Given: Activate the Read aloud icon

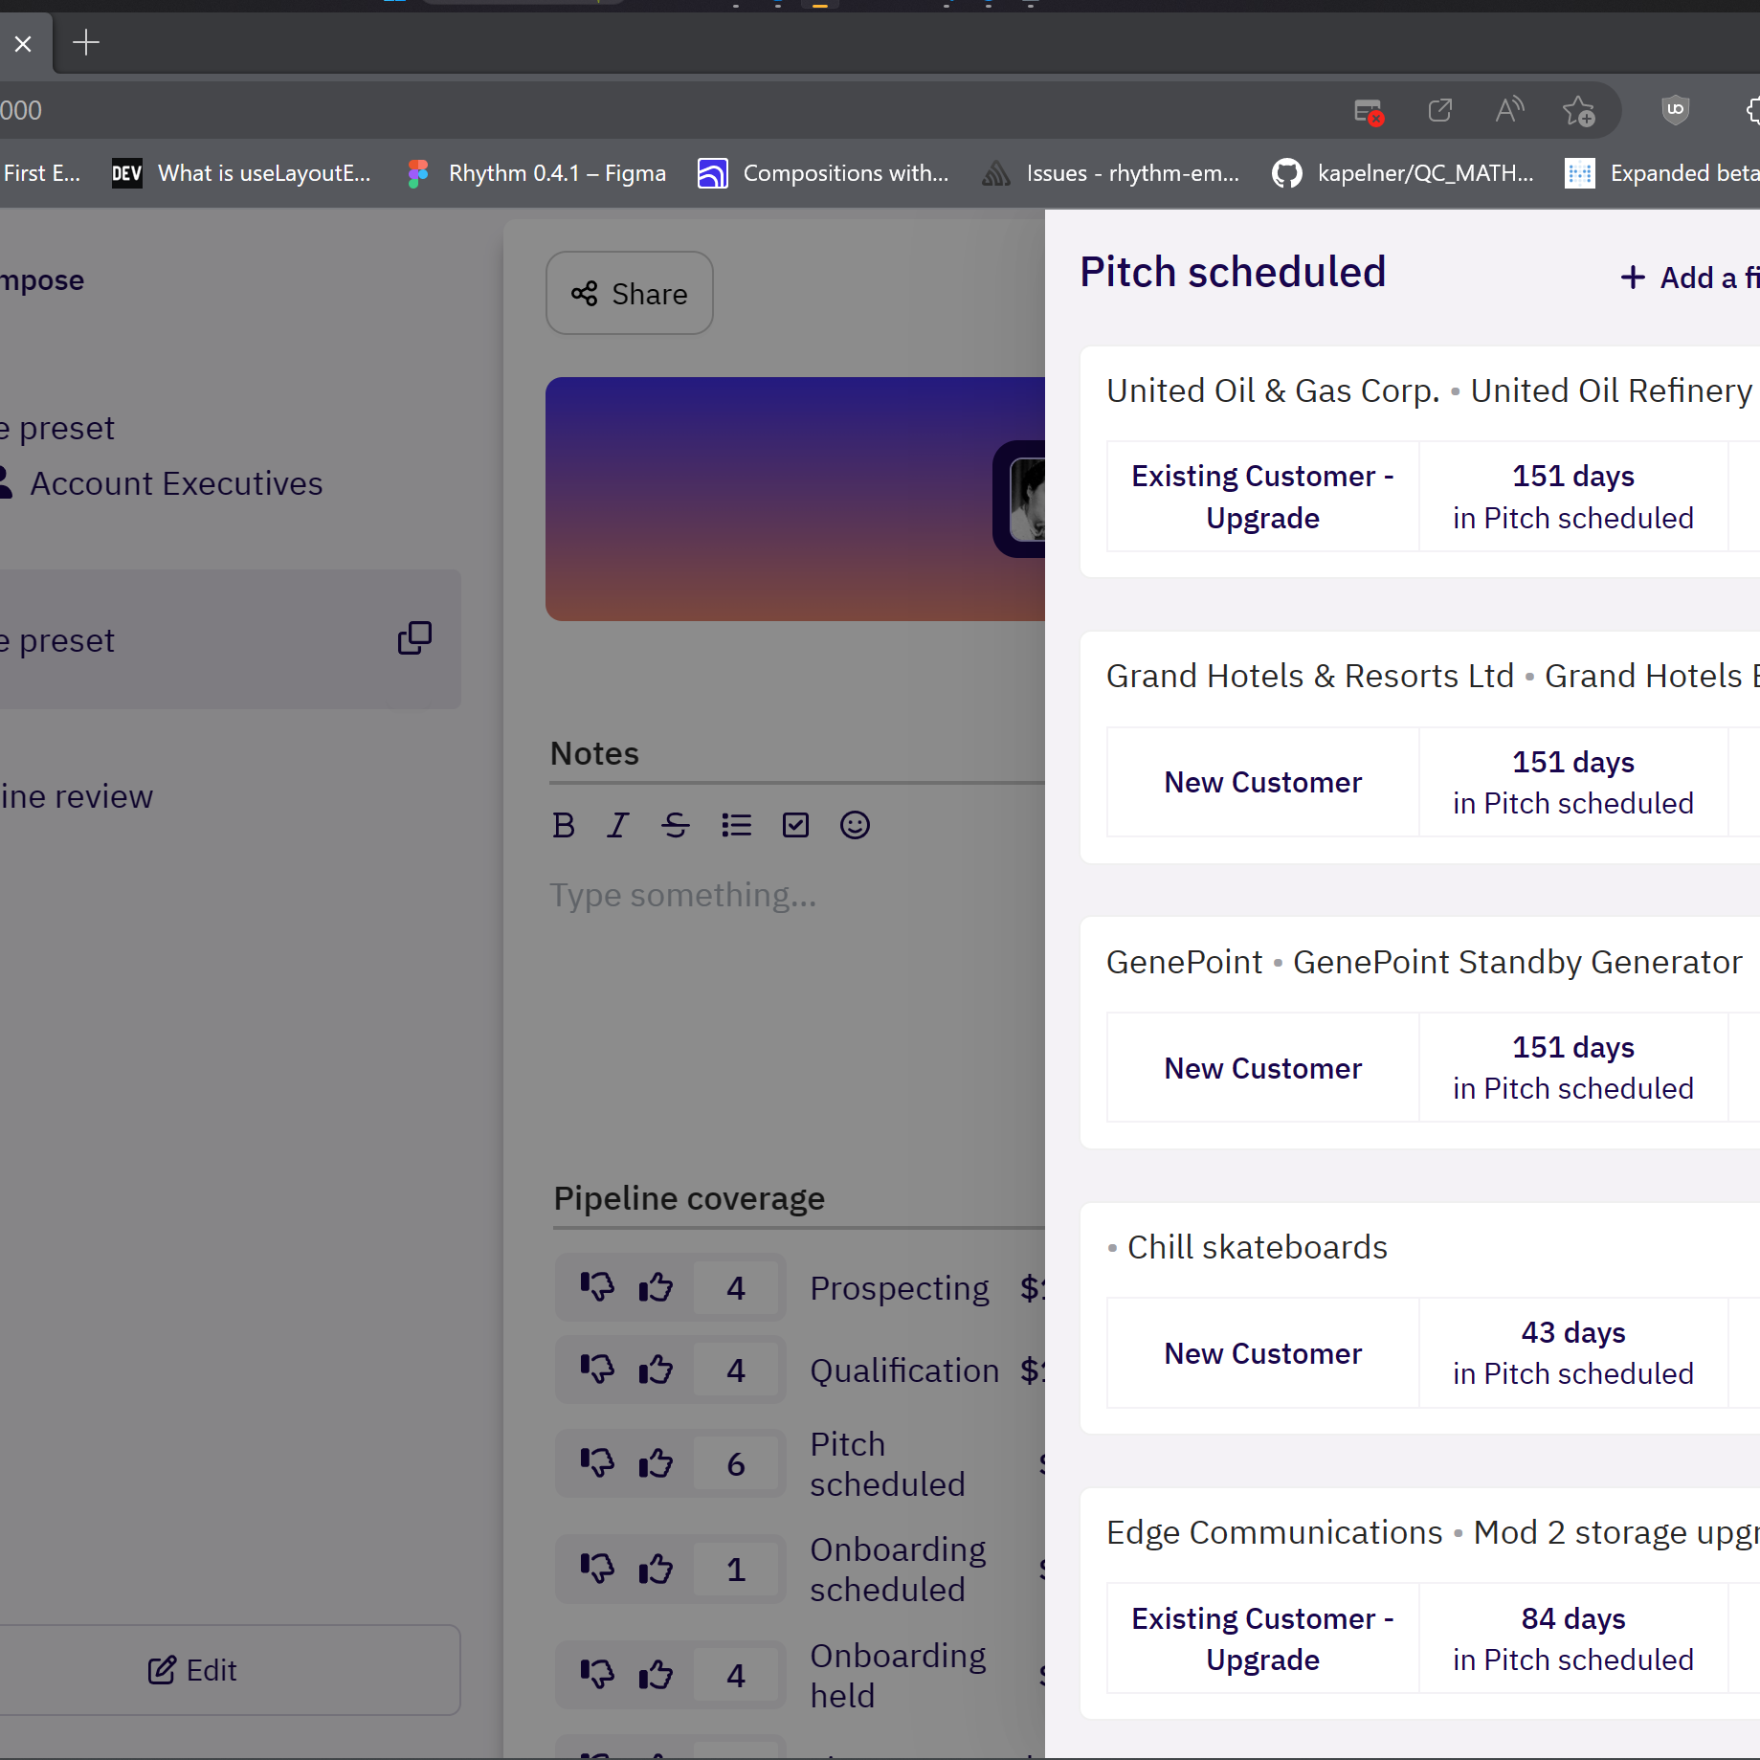Looking at the screenshot, I should pyautogui.click(x=1510, y=111).
